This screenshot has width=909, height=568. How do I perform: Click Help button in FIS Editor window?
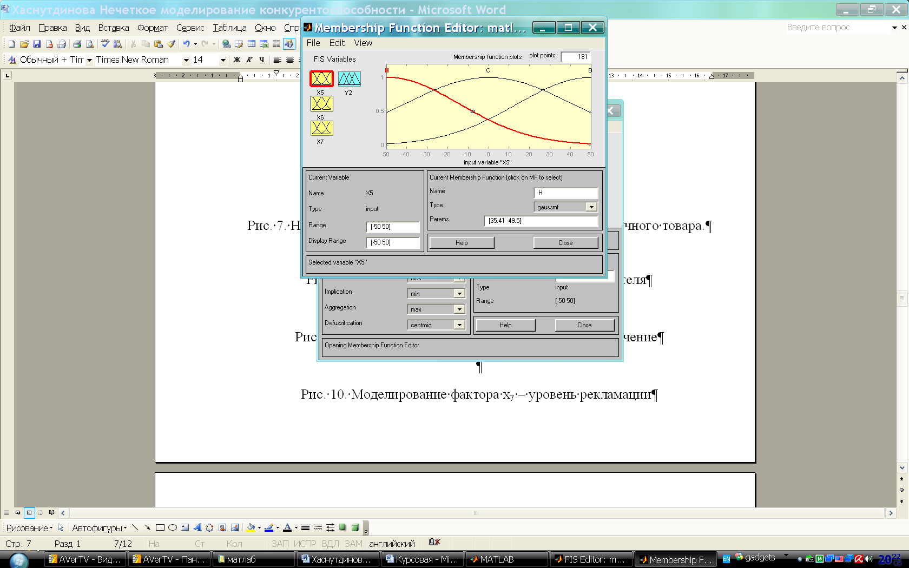pyautogui.click(x=505, y=325)
